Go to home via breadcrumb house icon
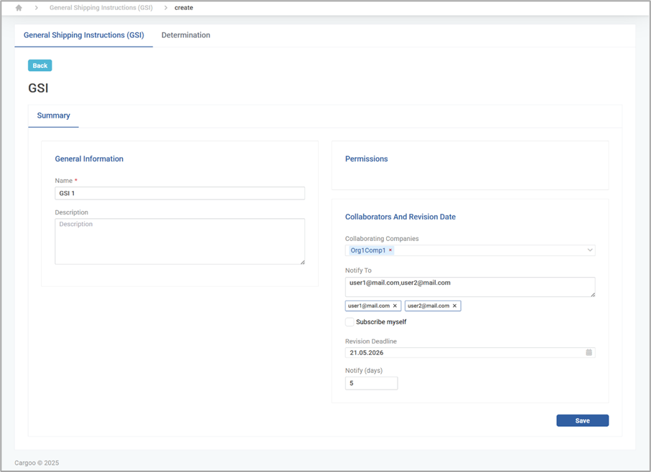 coord(19,8)
